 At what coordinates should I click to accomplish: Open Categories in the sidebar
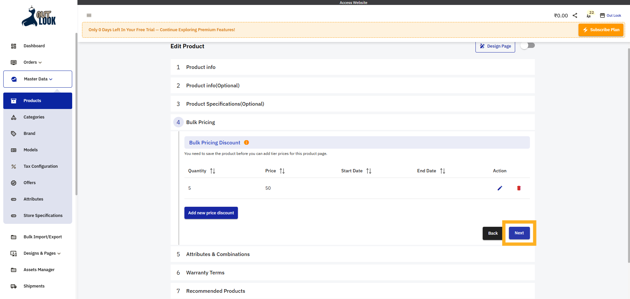pos(34,117)
